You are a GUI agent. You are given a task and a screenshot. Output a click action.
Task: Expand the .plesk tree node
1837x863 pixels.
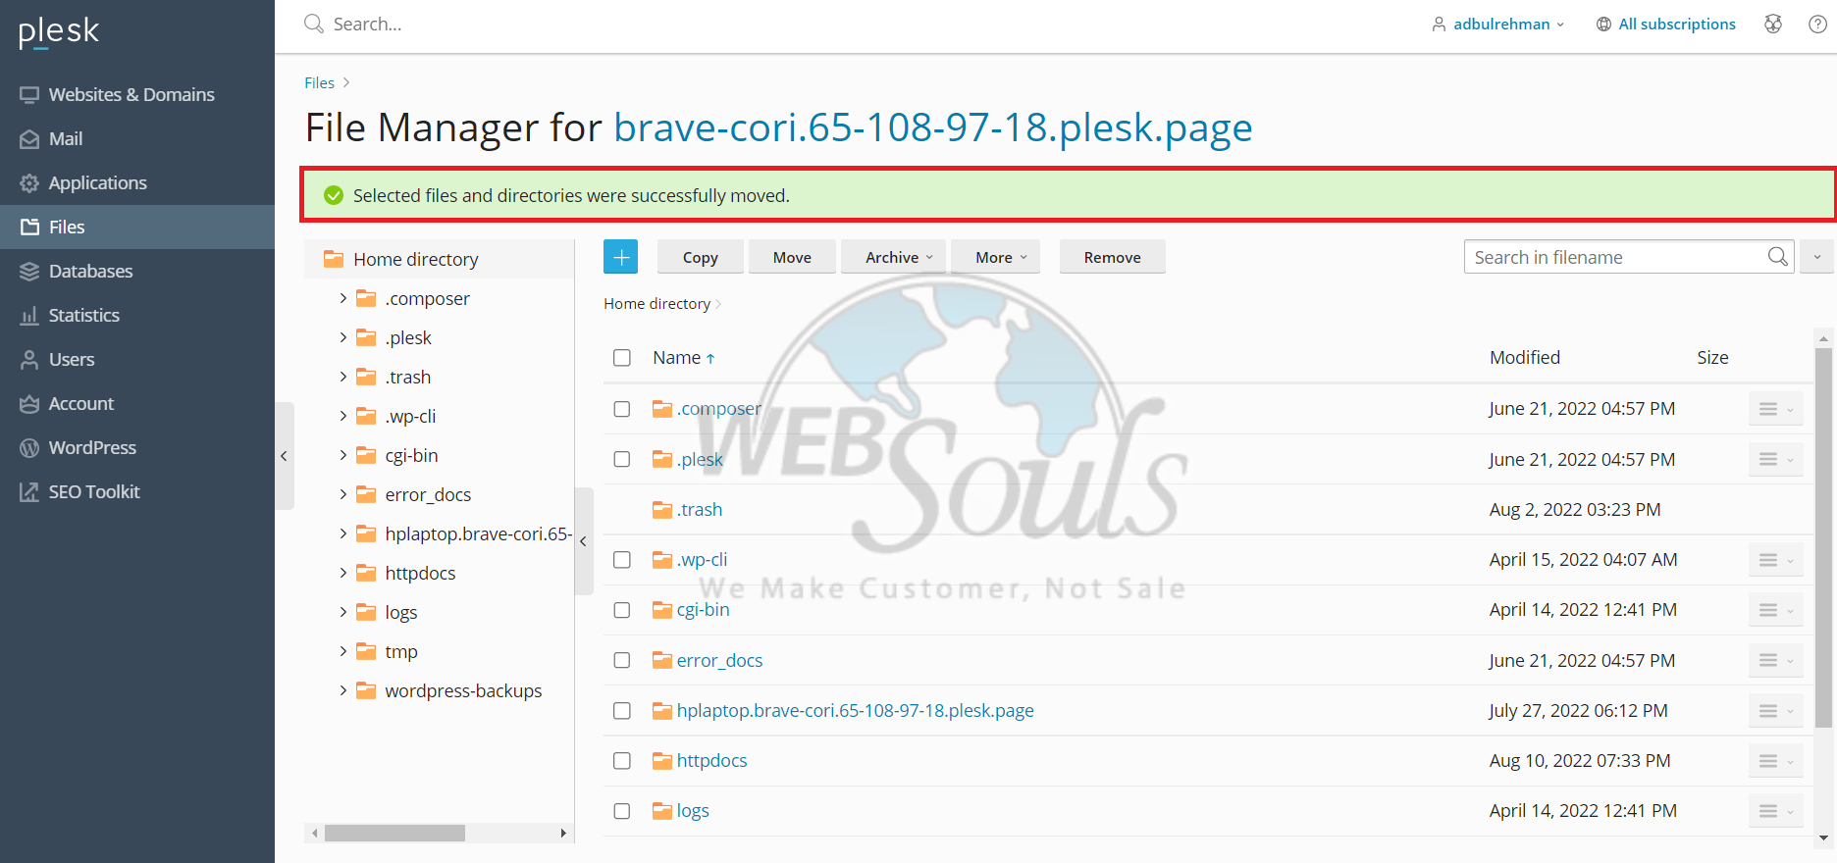(x=342, y=337)
